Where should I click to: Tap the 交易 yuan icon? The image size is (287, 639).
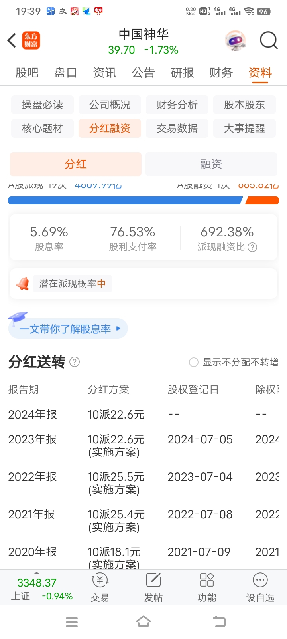(100, 580)
